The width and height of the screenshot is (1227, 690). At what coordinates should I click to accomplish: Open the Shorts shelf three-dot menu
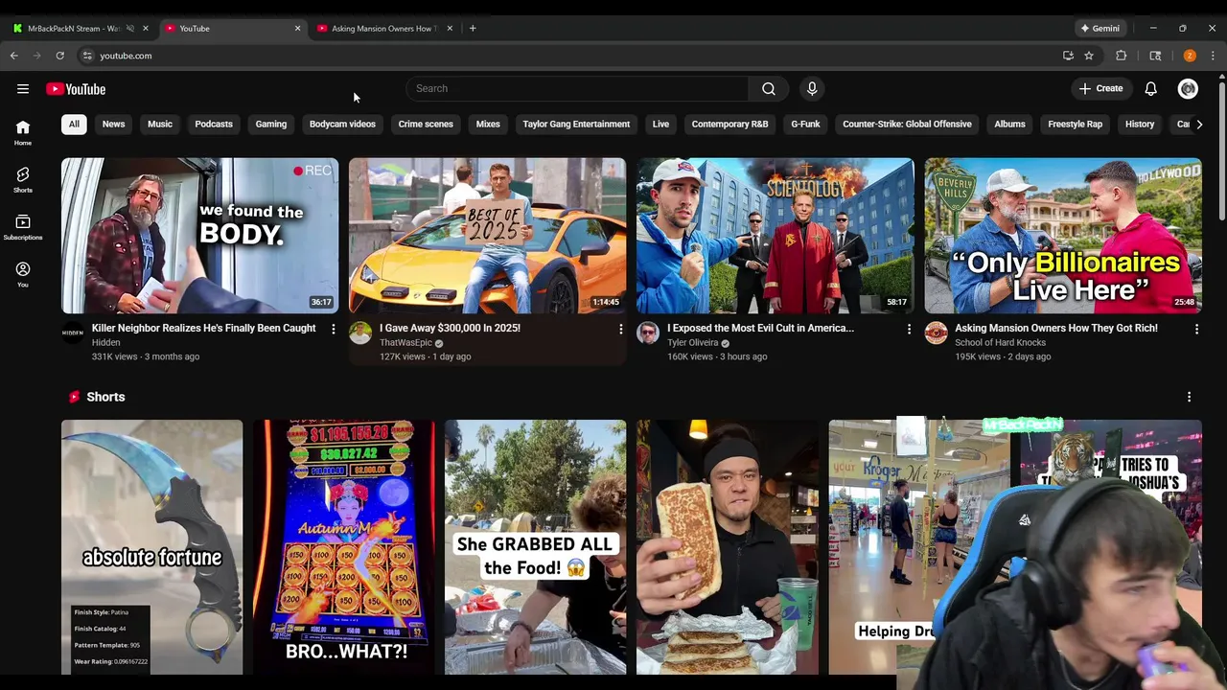coord(1189,397)
